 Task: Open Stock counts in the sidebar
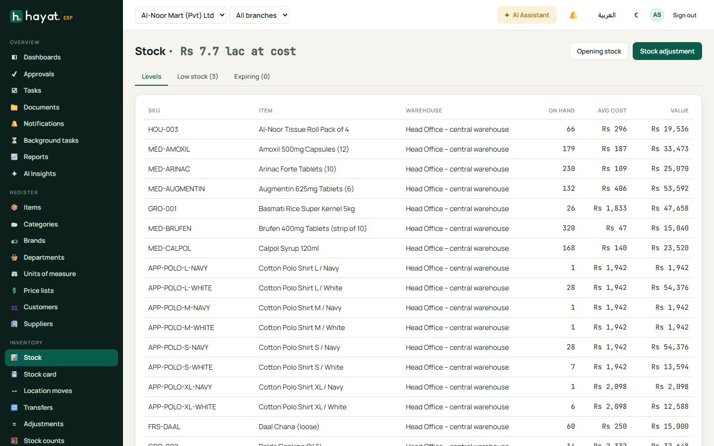tap(61, 441)
